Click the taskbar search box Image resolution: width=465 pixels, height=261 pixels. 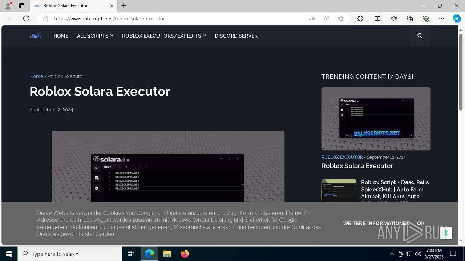70,254
